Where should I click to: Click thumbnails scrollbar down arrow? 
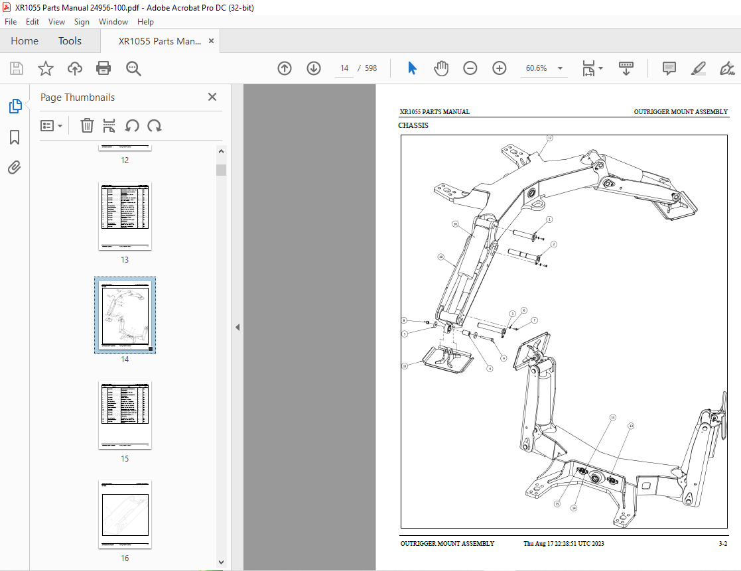tap(221, 562)
